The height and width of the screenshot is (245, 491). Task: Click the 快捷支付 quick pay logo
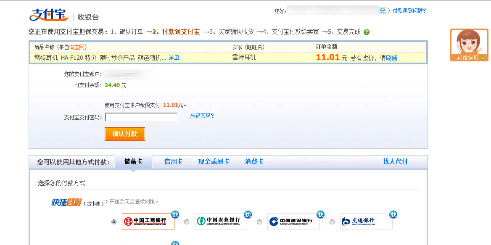[66, 203]
